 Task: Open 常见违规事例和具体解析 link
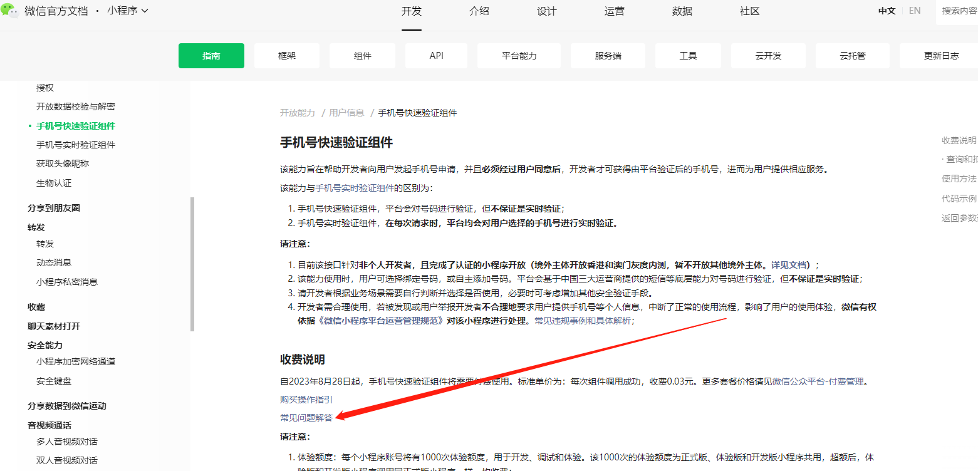coord(583,321)
